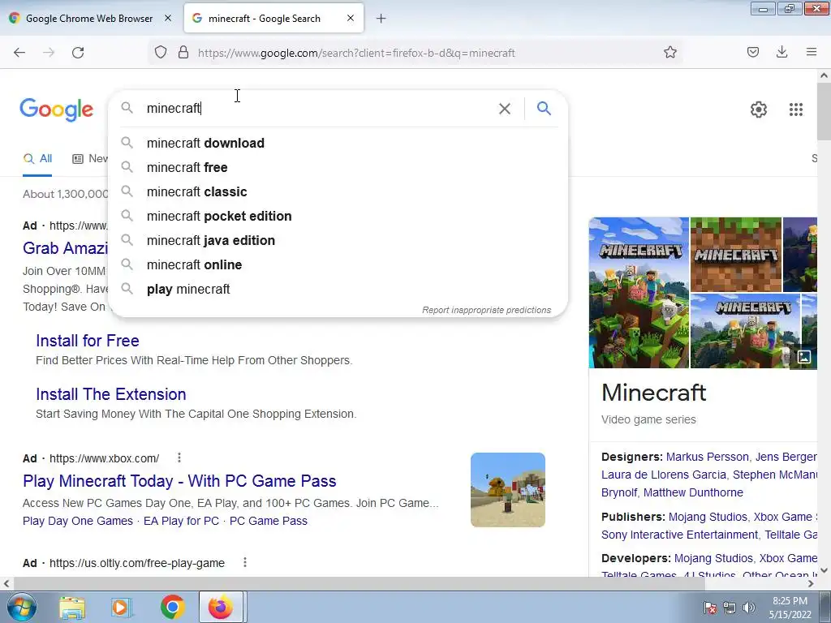The height and width of the screenshot is (623, 831).
Task: Open Install The Extension link
Action: click(x=110, y=394)
